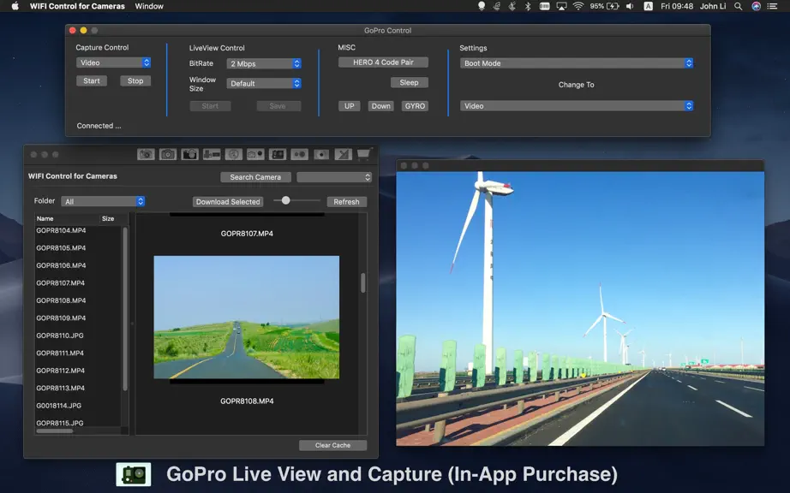Click the camcorder icon in the toolbar
The height and width of the screenshot is (493, 790).
[x=212, y=154]
